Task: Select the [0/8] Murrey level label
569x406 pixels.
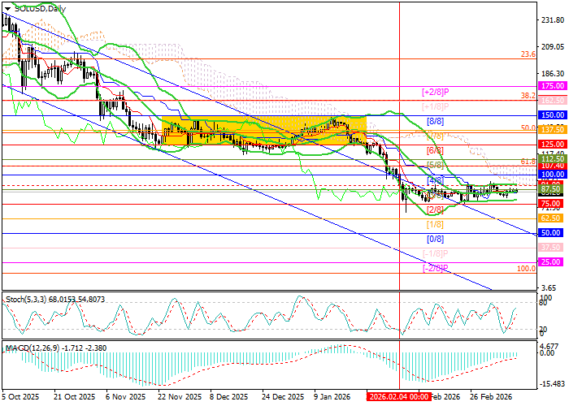Action: pyautogui.click(x=435, y=239)
